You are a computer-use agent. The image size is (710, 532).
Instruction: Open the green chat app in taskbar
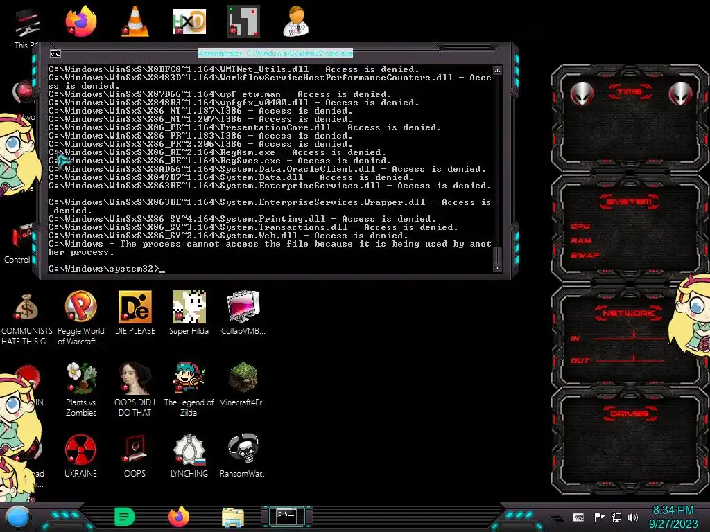(x=125, y=517)
